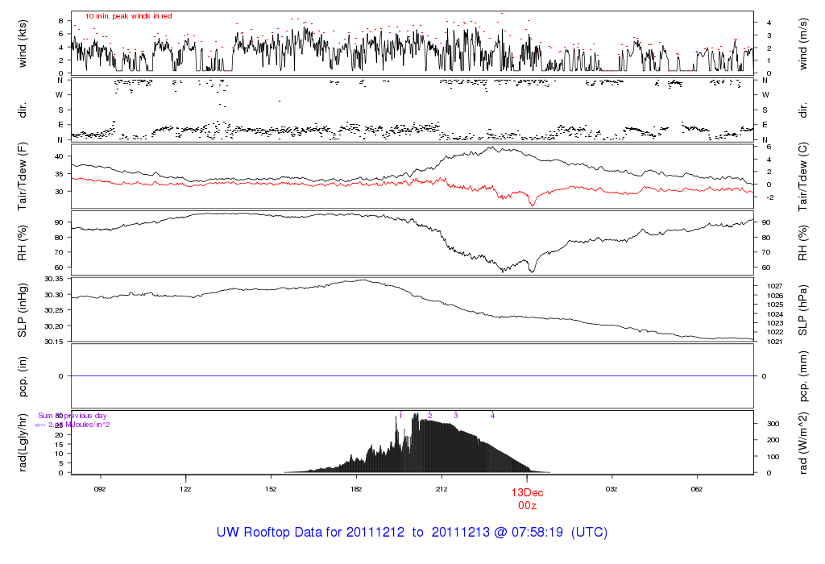Select the Tair/Tdew (F) axis label
Screen dimensions: 825x564
click(x=23, y=175)
